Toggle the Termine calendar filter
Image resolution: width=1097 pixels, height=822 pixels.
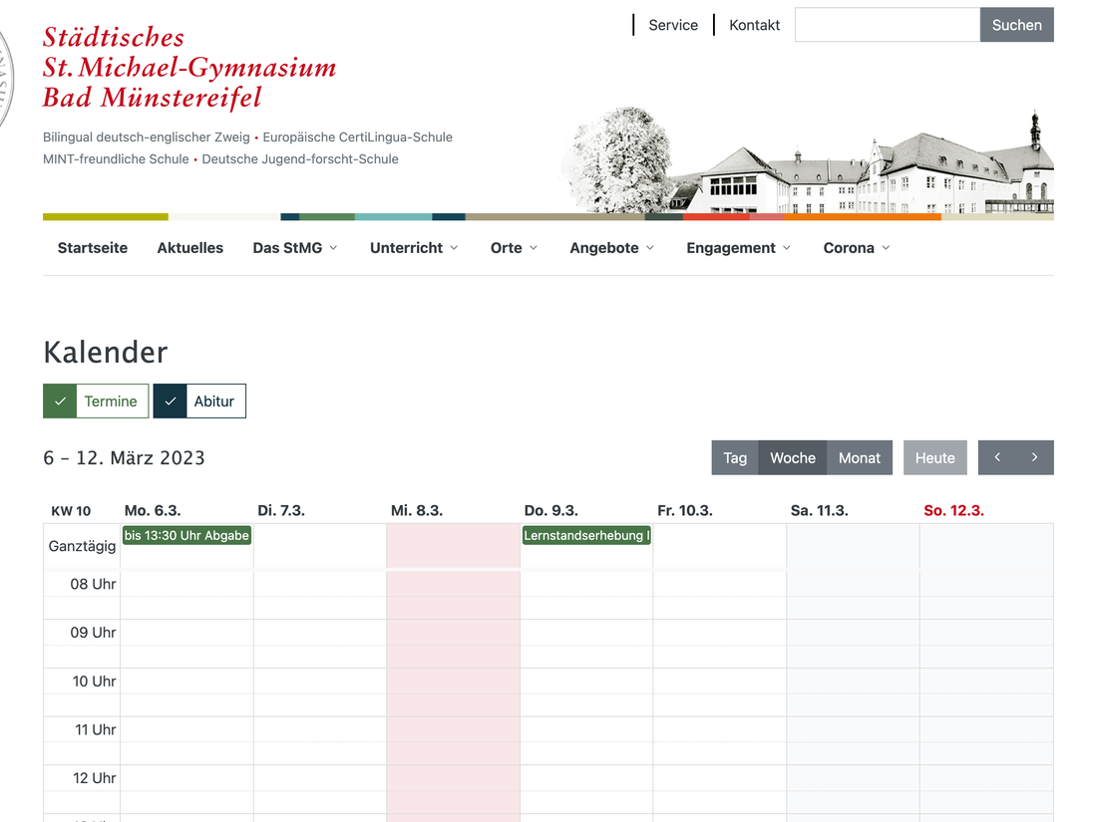pos(96,401)
